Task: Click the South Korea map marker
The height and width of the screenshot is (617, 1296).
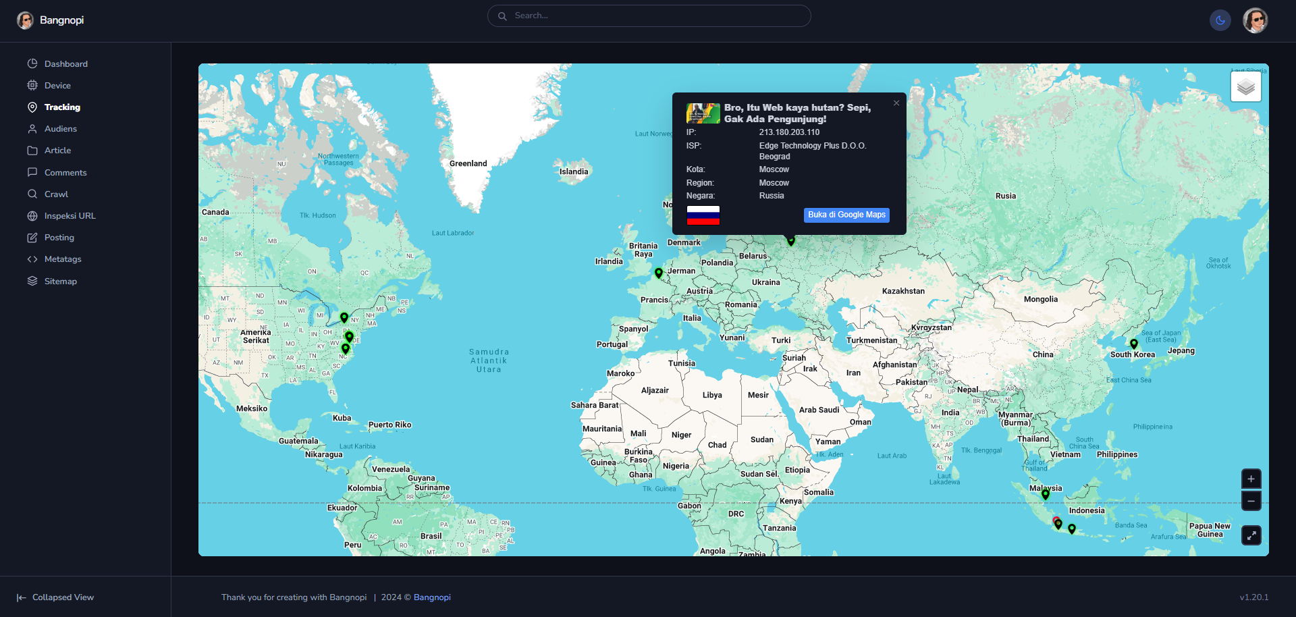Action: [1133, 344]
